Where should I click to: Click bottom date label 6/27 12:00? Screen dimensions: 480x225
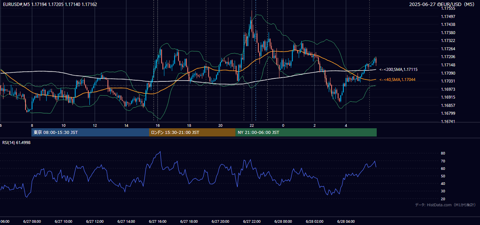(95, 221)
